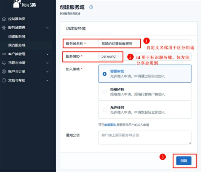Expand the 服务域管理 chevron
Image resolution: width=202 pixels, height=173 pixels.
[47, 28]
